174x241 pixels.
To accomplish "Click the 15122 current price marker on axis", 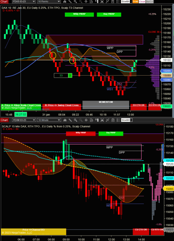I will click(167, 60).
